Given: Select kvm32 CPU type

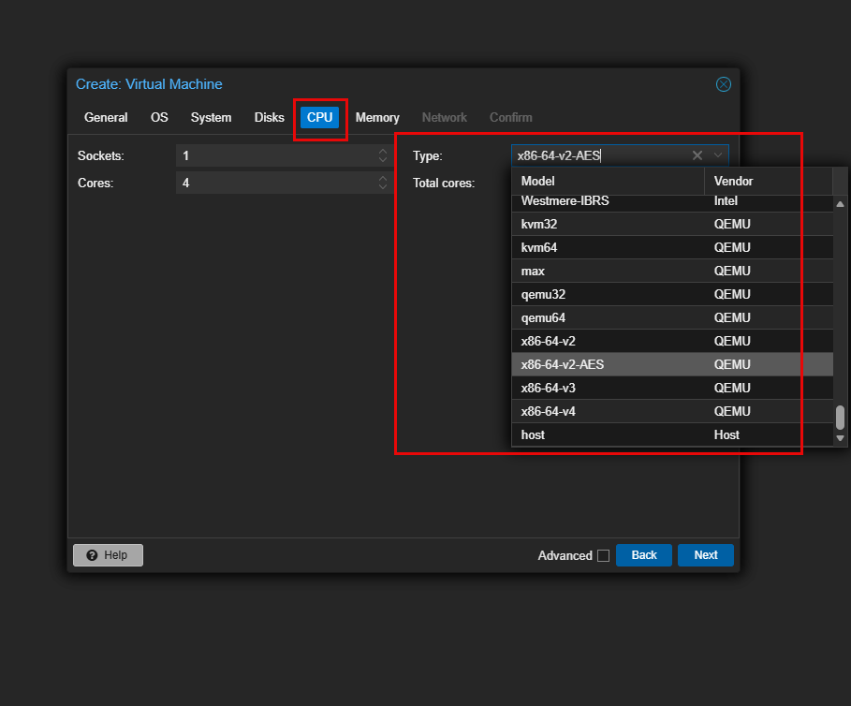Looking at the screenshot, I should 672,224.
